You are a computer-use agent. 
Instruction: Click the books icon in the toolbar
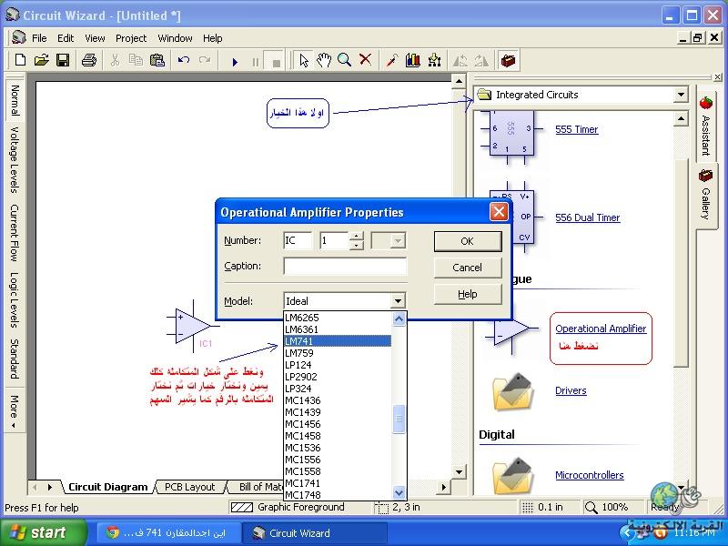pyautogui.click(x=413, y=60)
